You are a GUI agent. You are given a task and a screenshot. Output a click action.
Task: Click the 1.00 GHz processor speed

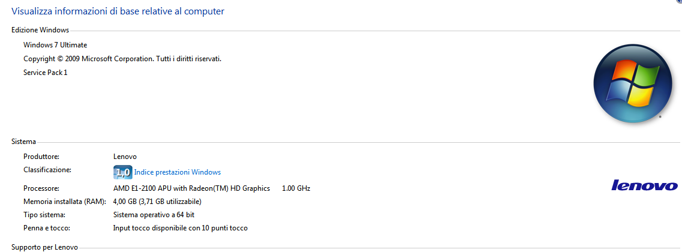pyautogui.click(x=296, y=188)
